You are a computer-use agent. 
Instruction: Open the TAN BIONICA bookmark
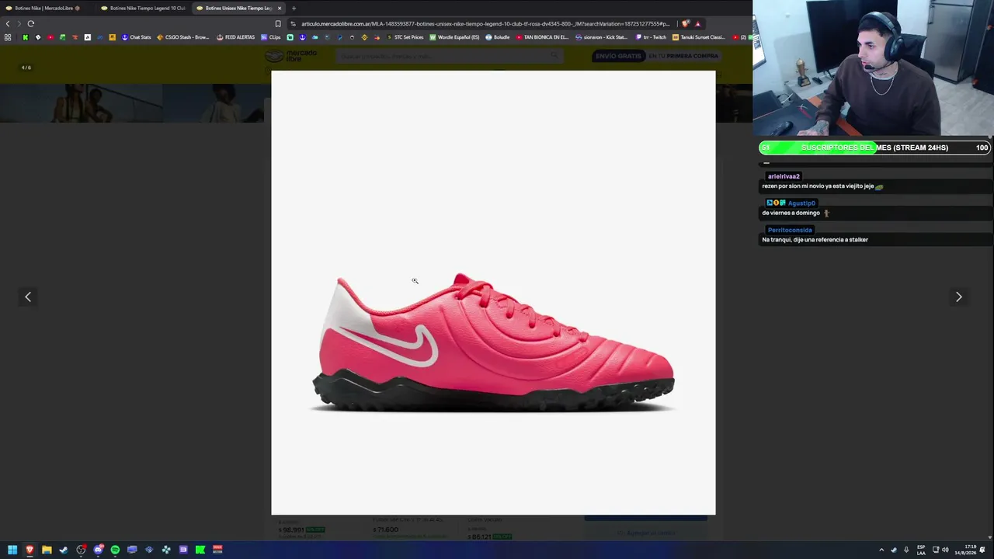point(543,37)
